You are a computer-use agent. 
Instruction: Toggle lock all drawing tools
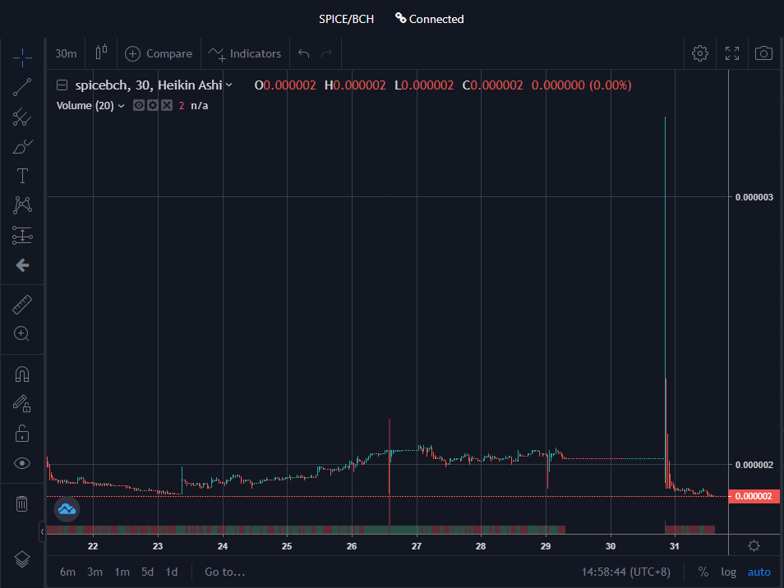click(22, 433)
